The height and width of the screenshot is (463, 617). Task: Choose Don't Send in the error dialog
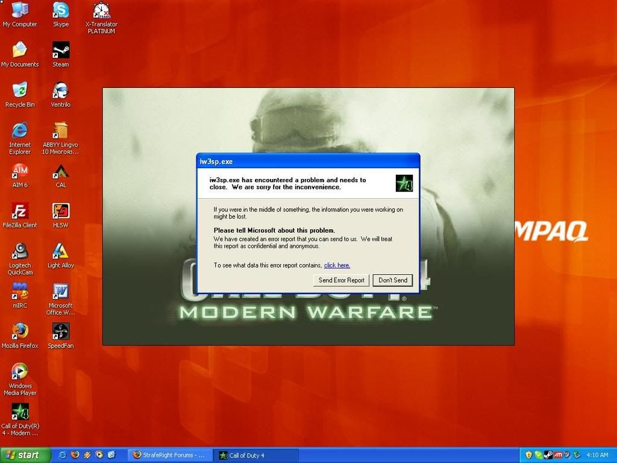393,280
